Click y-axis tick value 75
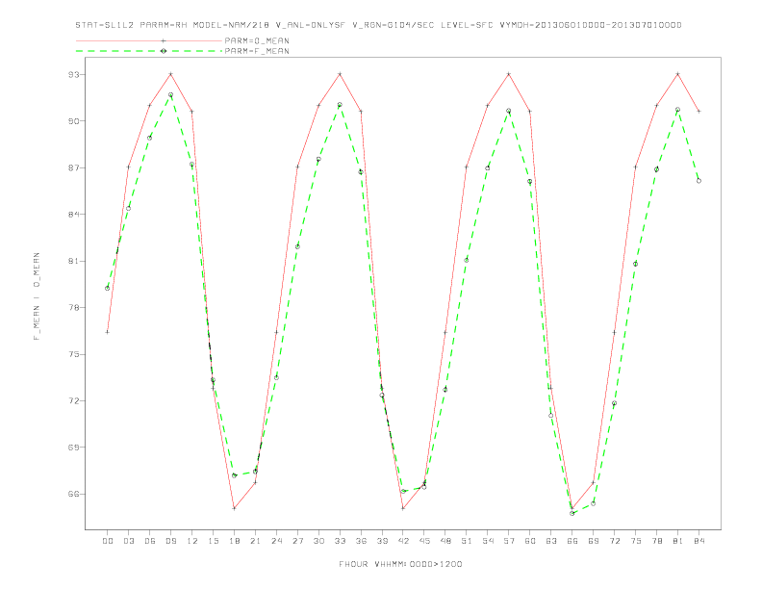 point(73,354)
